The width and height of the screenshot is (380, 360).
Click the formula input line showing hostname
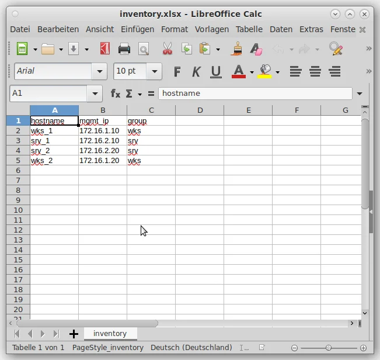click(x=255, y=94)
